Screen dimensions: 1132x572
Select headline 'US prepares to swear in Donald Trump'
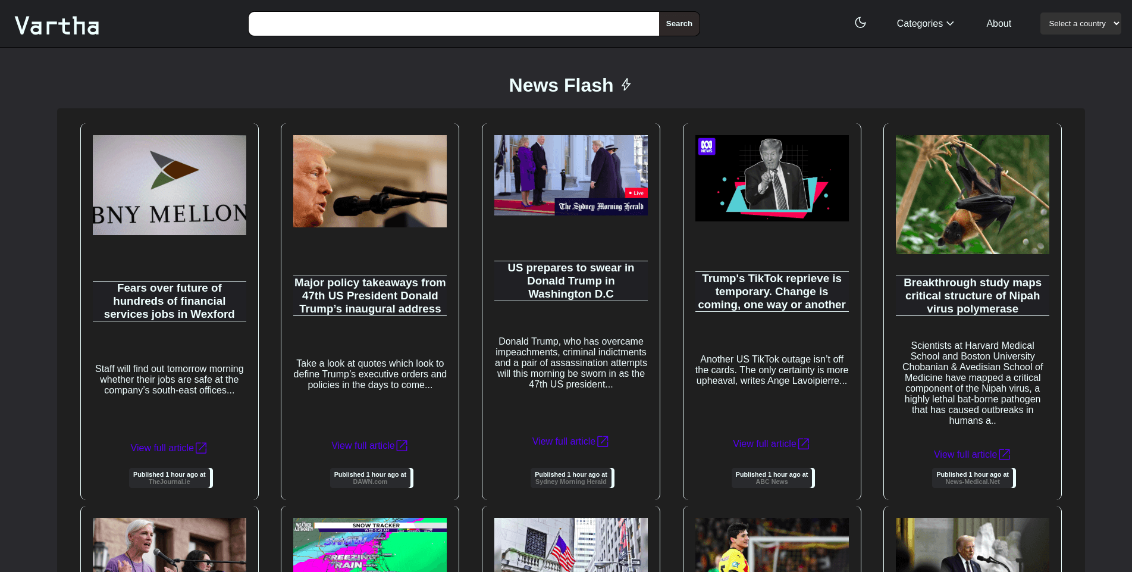(571, 281)
